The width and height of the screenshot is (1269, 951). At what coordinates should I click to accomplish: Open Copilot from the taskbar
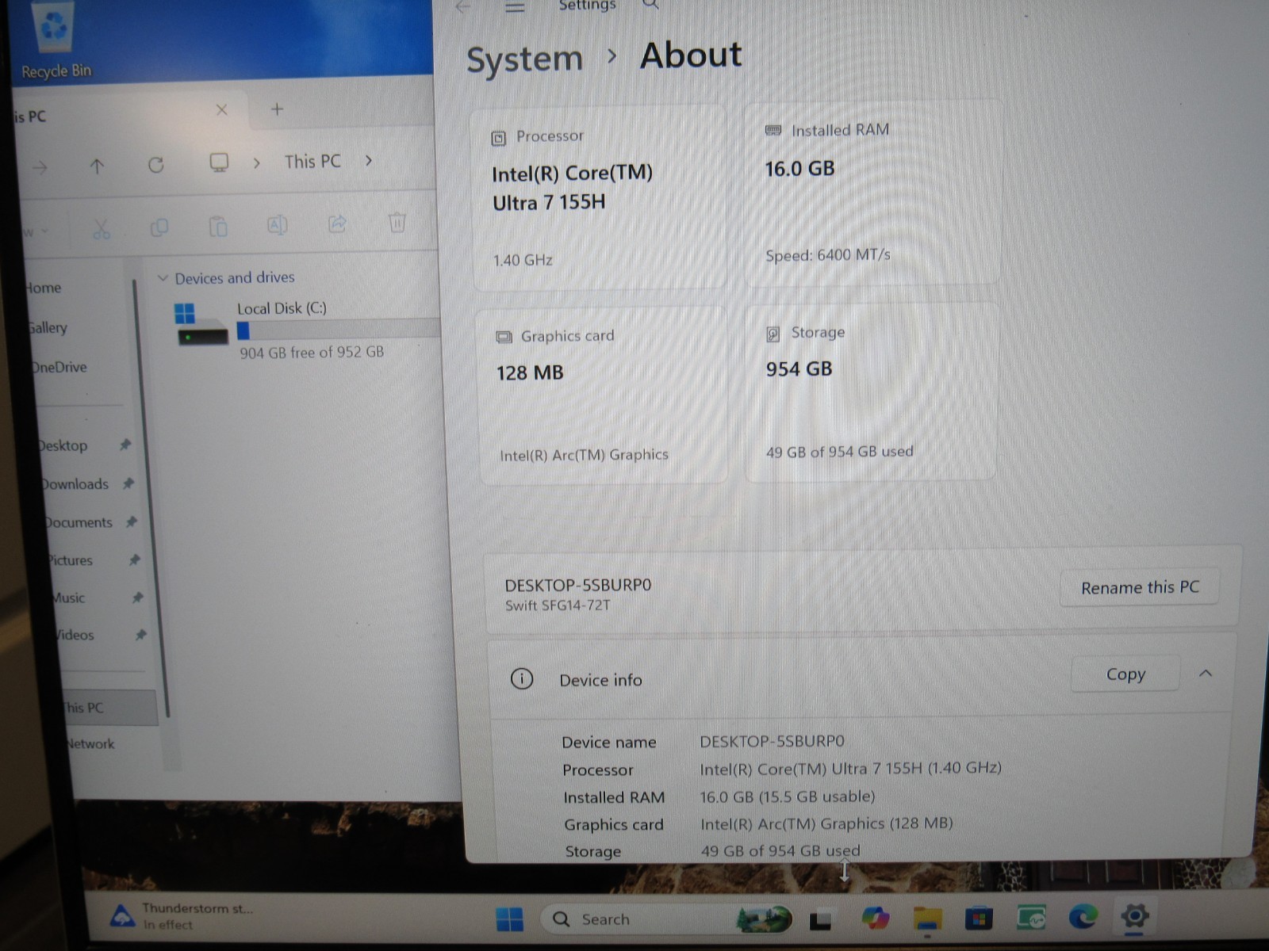(x=875, y=919)
